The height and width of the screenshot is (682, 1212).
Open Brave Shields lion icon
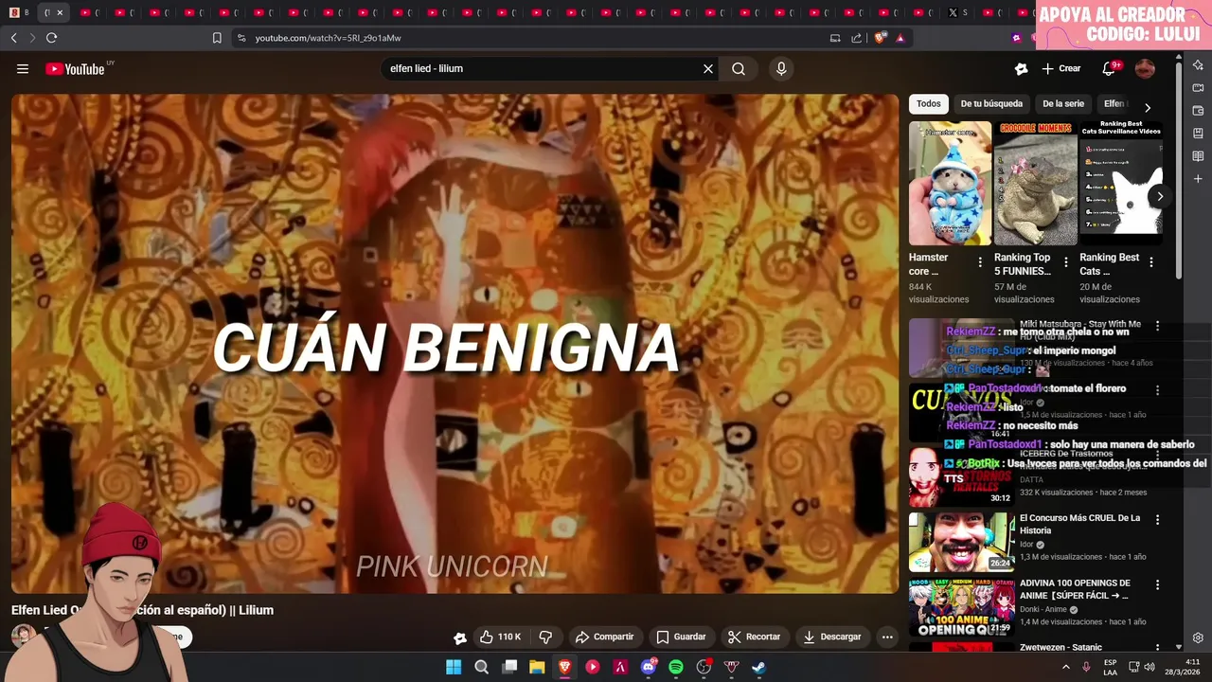(881, 38)
